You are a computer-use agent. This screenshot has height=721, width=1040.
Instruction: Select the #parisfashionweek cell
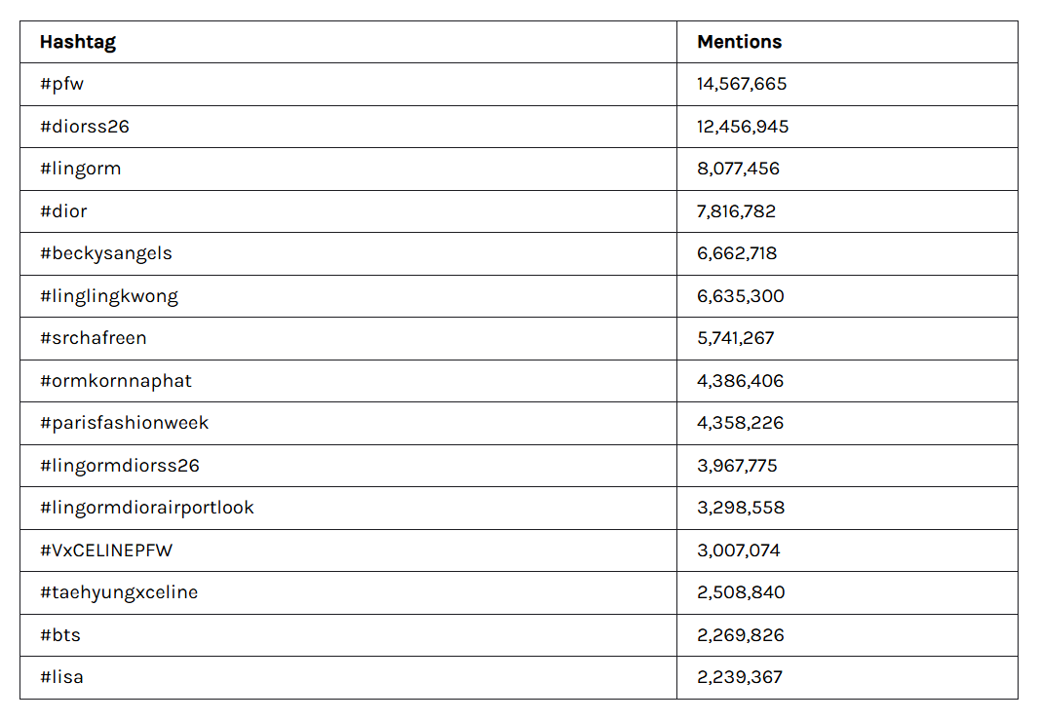point(125,423)
